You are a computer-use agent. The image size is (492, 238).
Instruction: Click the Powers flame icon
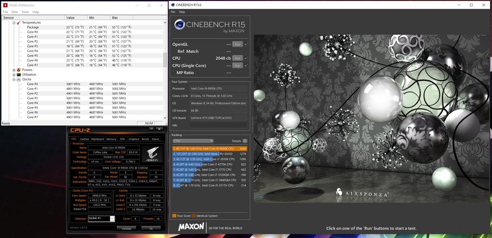pyautogui.click(x=19, y=70)
